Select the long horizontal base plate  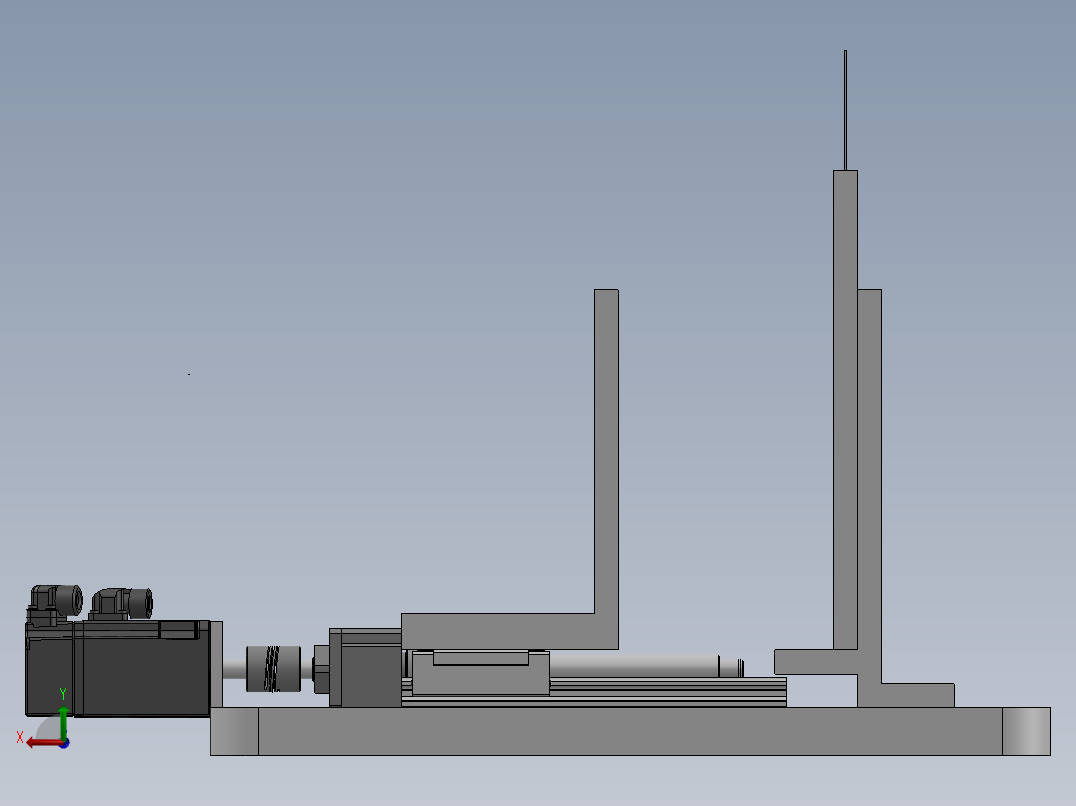[630, 731]
